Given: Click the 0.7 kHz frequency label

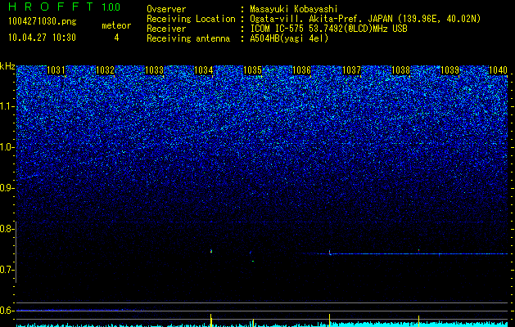Looking at the screenshot, I should (x=7, y=270).
